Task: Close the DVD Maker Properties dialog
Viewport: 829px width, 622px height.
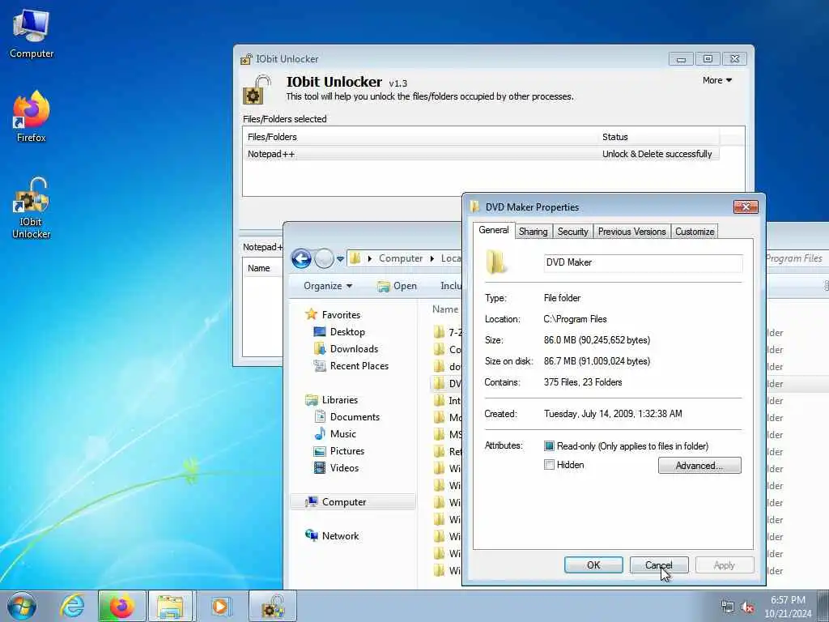Action: point(746,207)
